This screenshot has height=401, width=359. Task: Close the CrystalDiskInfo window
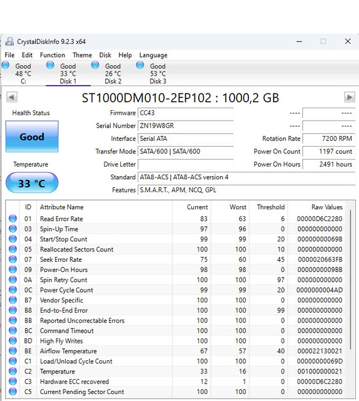click(348, 41)
